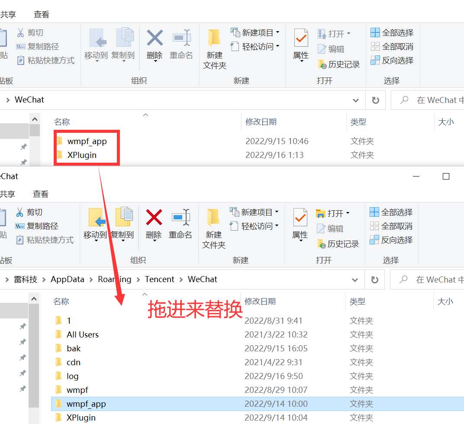This screenshot has width=464, height=424.
Task: Focus search box in upper WeChat window
Action: coord(428,100)
